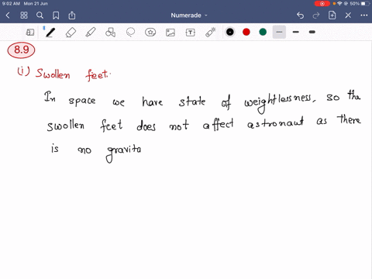Select the medium stroke width
This screenshot has width=372, height=279.
[x=296, y=32]
